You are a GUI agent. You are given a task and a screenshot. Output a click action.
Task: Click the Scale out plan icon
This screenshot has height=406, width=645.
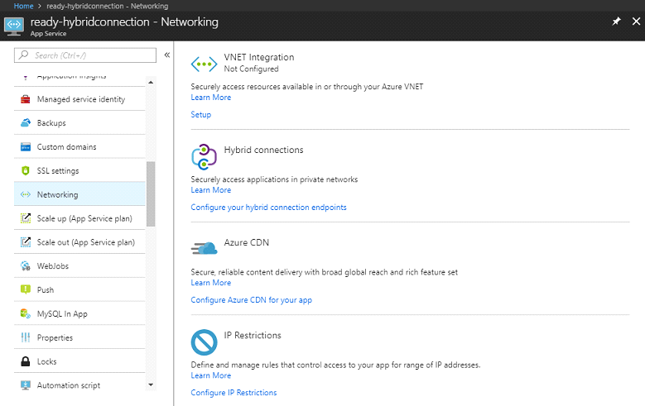tap(26, 242)
